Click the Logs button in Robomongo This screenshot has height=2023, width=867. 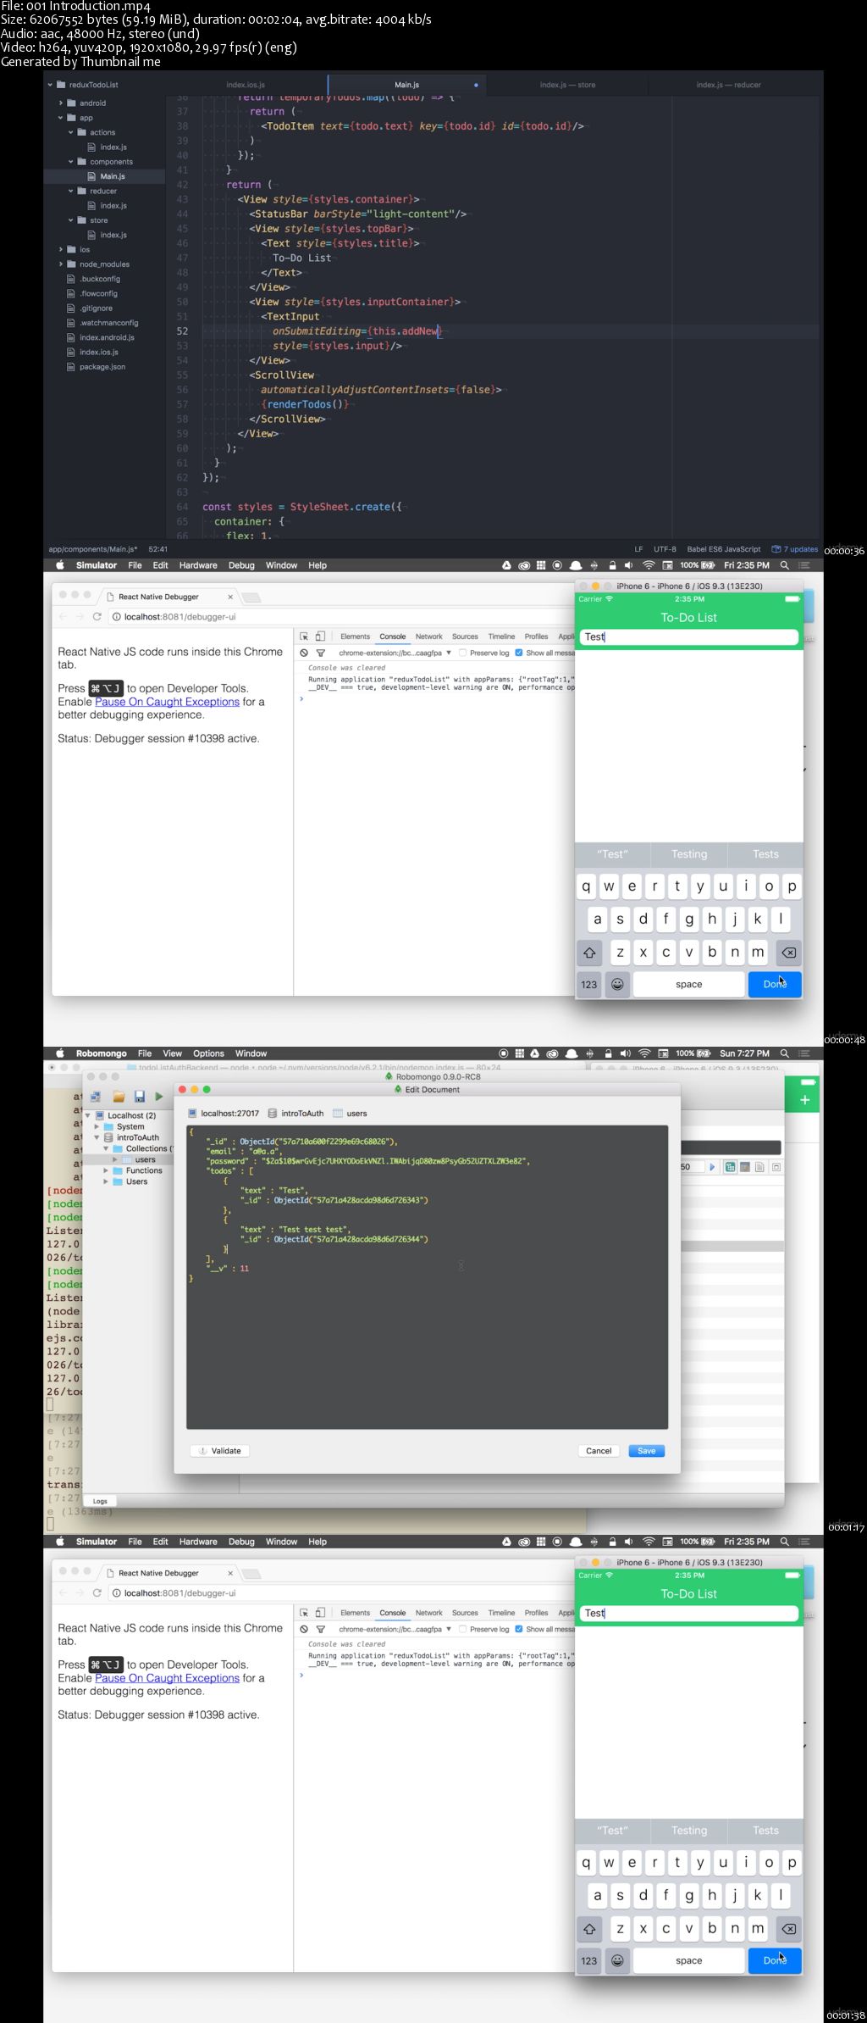(100, 1501)
